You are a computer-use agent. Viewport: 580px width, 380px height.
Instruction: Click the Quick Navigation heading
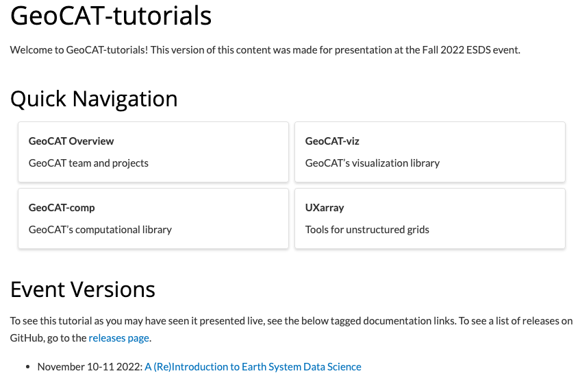click(x=94, y=99)
